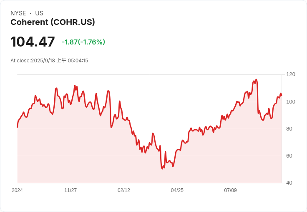Click the NYSE exchange label
The width and height of the screenshot is (307, 212).
(18, 13)
